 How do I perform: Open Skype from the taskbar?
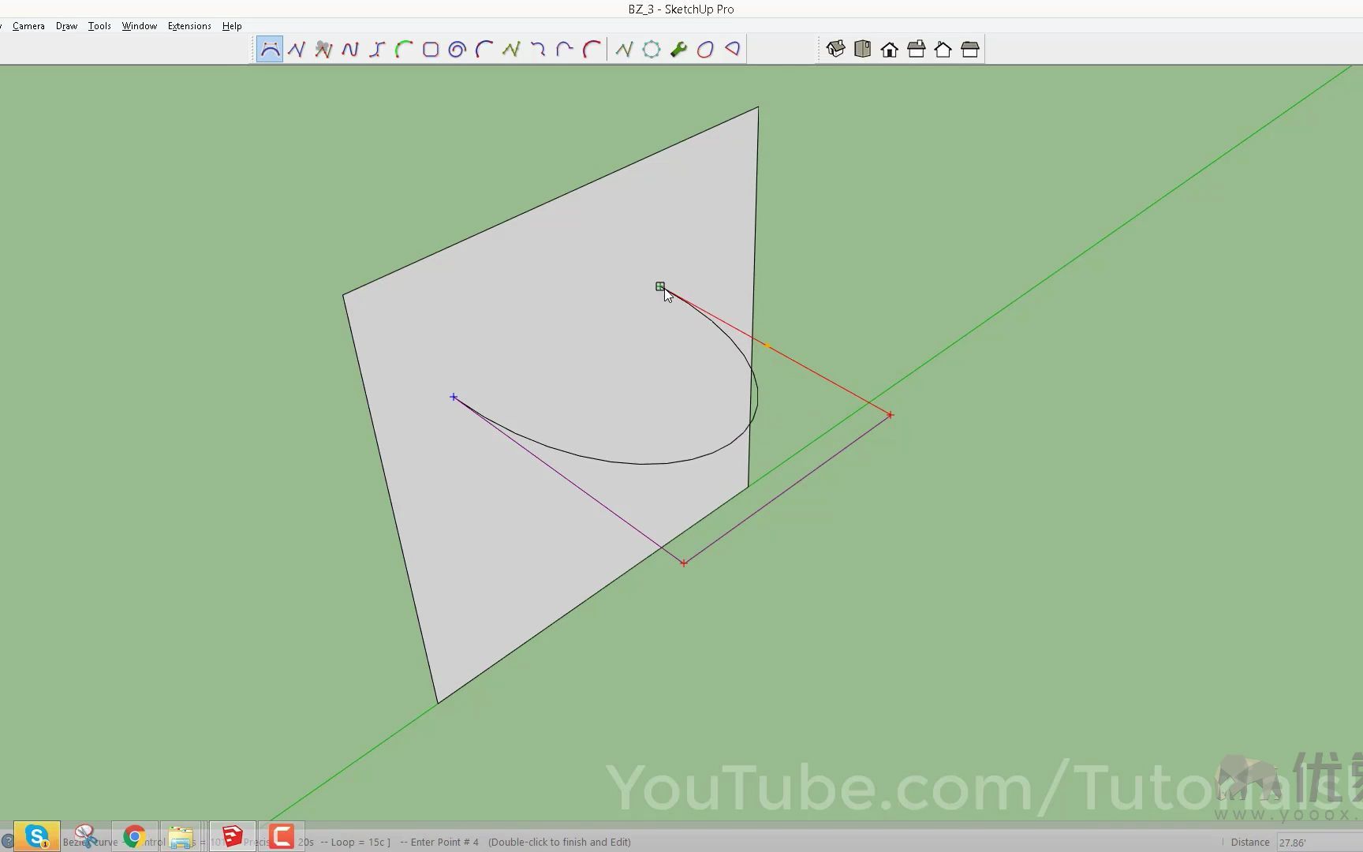(x=36, y=836)
